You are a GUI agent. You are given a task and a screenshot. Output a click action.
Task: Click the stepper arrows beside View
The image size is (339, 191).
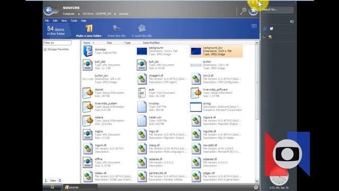tap(60, 180)
